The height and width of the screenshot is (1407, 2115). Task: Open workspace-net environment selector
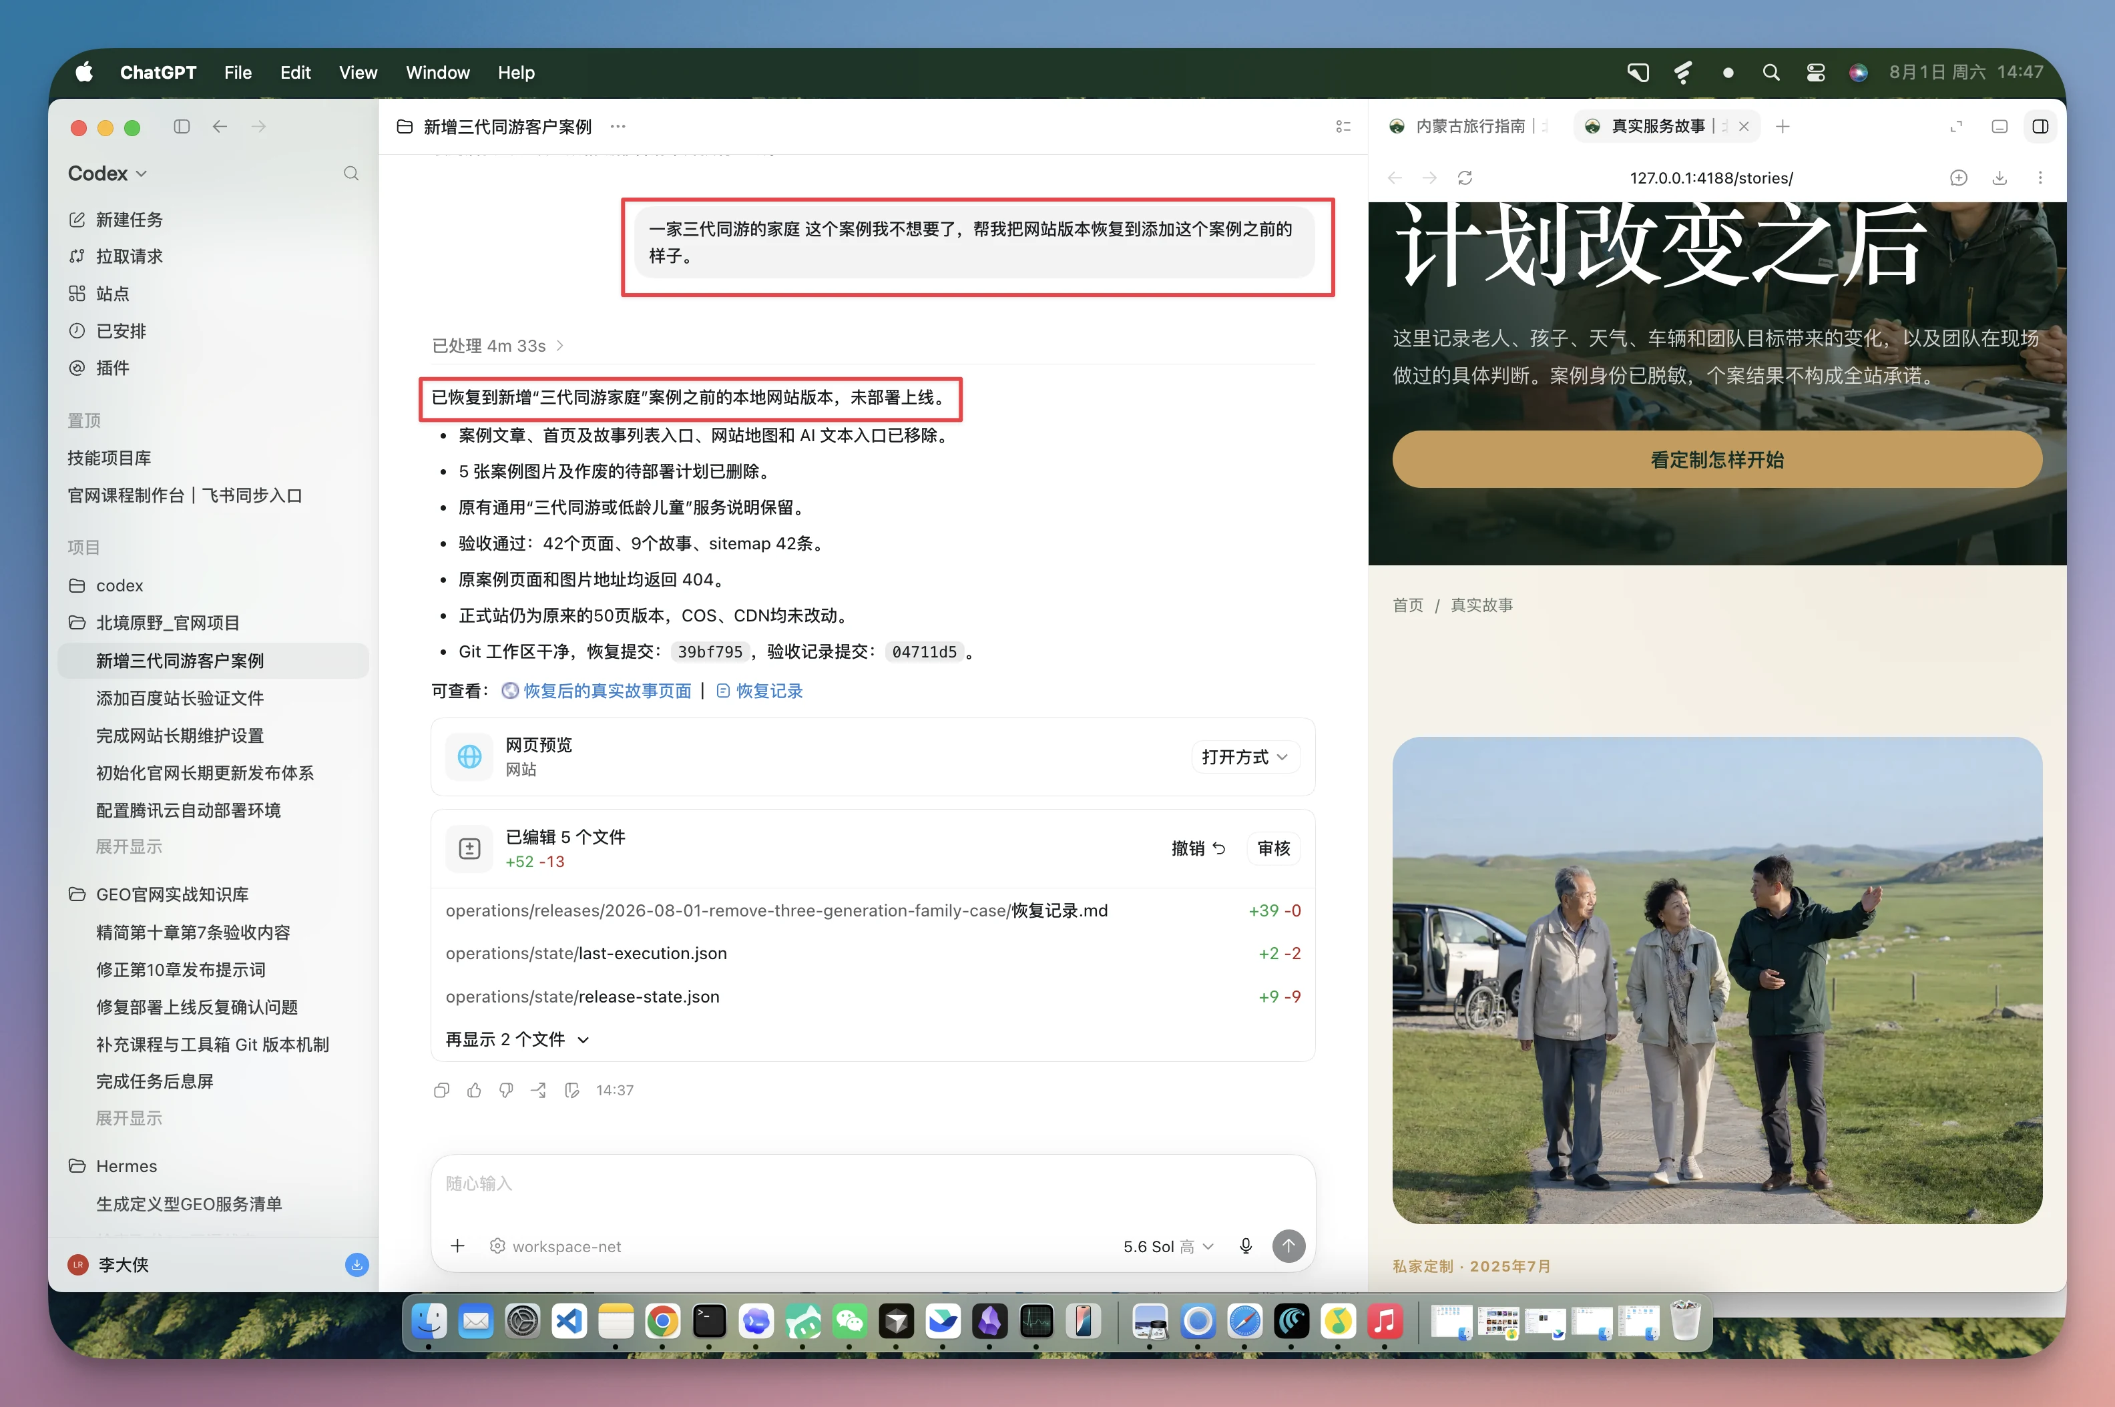[555, 1246]
